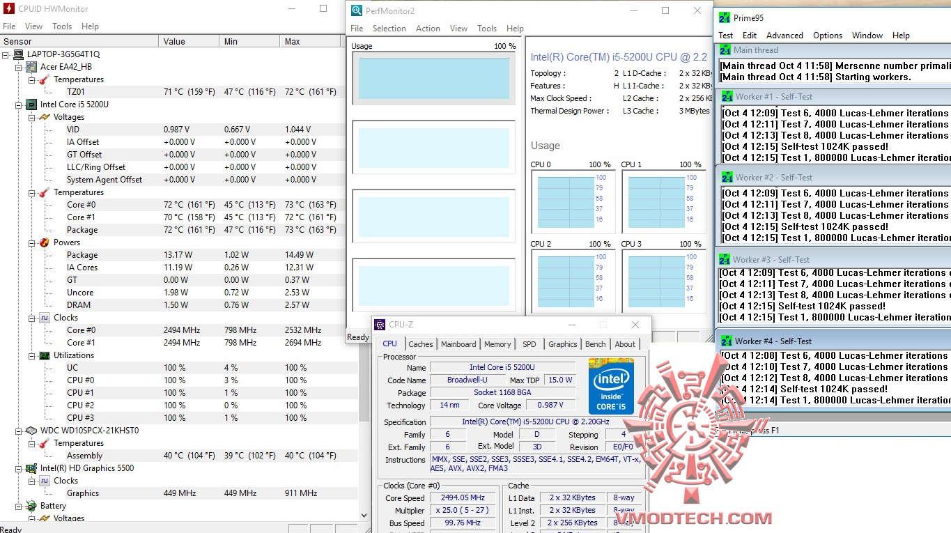Open the Selection menu in PerfMonitor2

tap(389, 29)
